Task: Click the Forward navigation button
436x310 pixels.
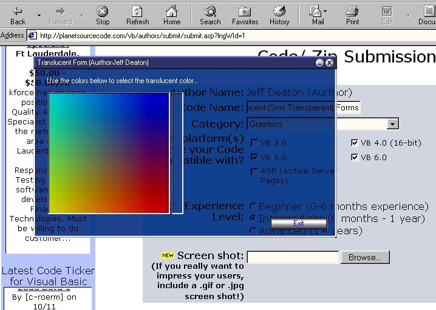Action: 60,16
